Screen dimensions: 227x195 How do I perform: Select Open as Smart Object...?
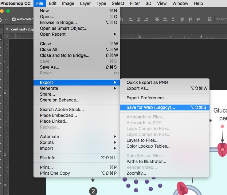[77, 28]
